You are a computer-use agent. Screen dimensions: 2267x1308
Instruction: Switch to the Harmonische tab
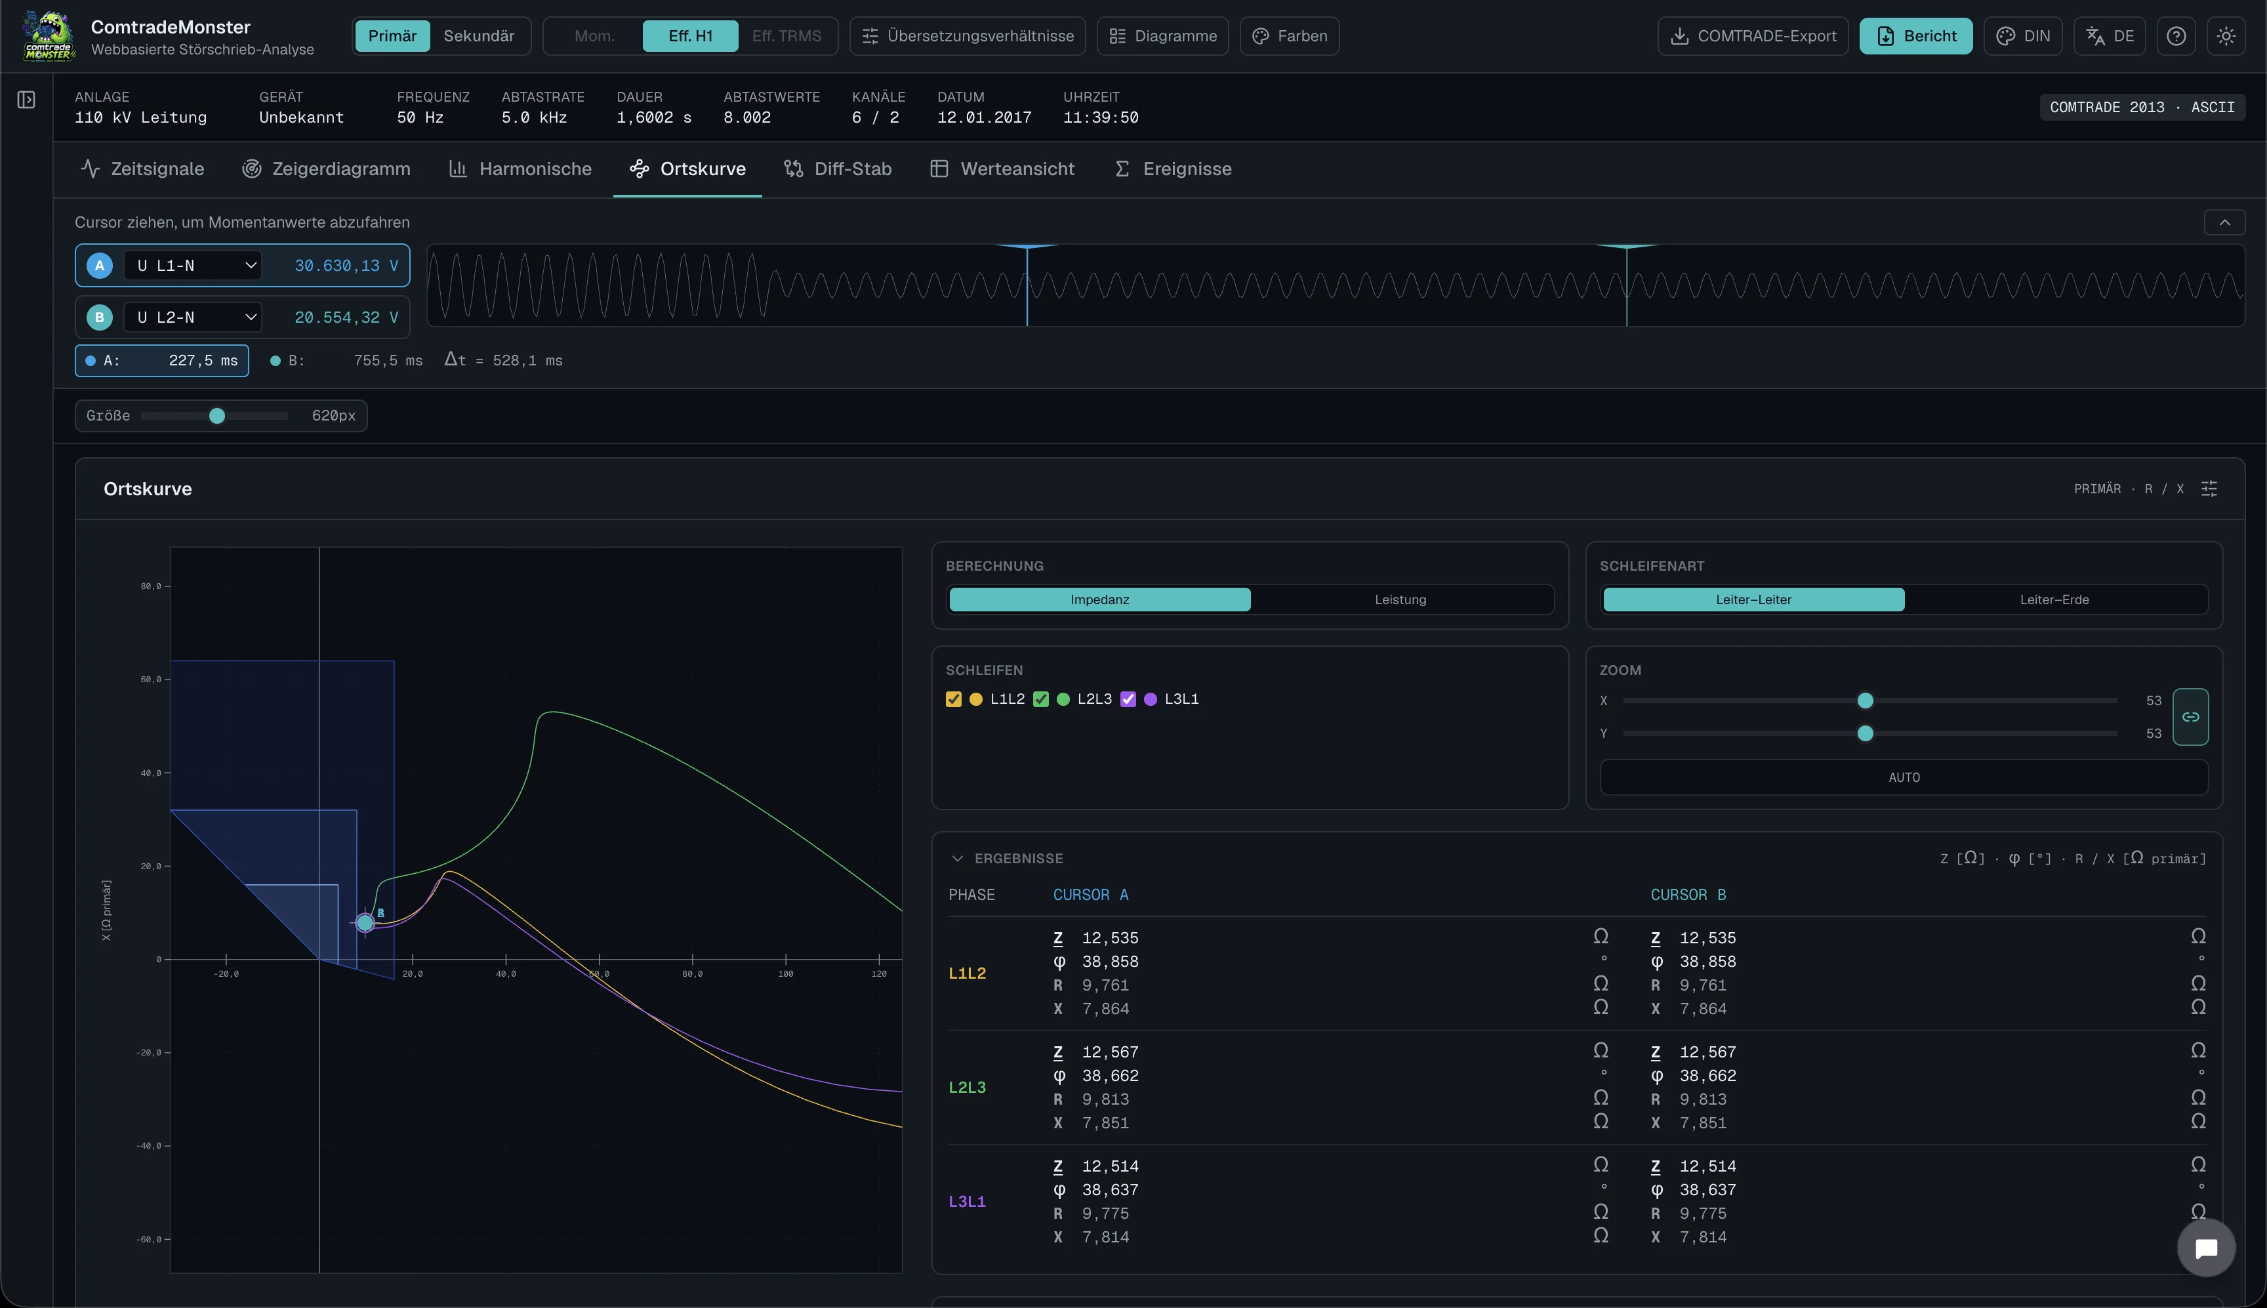tap(520, 169)
